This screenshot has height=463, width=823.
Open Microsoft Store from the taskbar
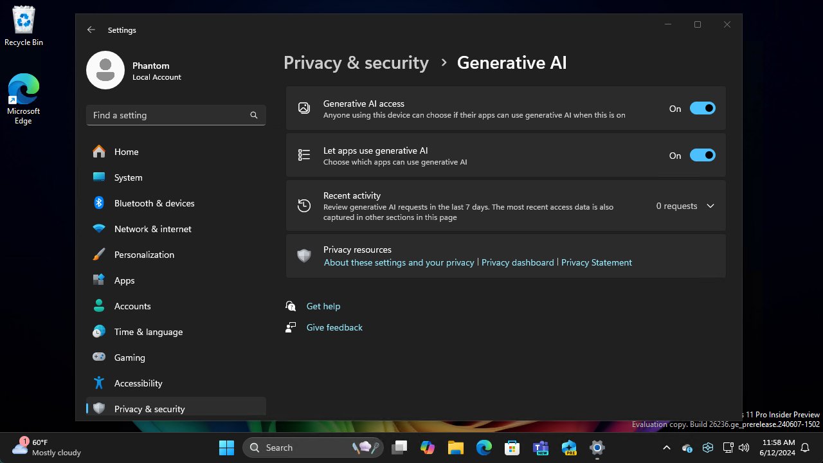[x=512, y=448]
